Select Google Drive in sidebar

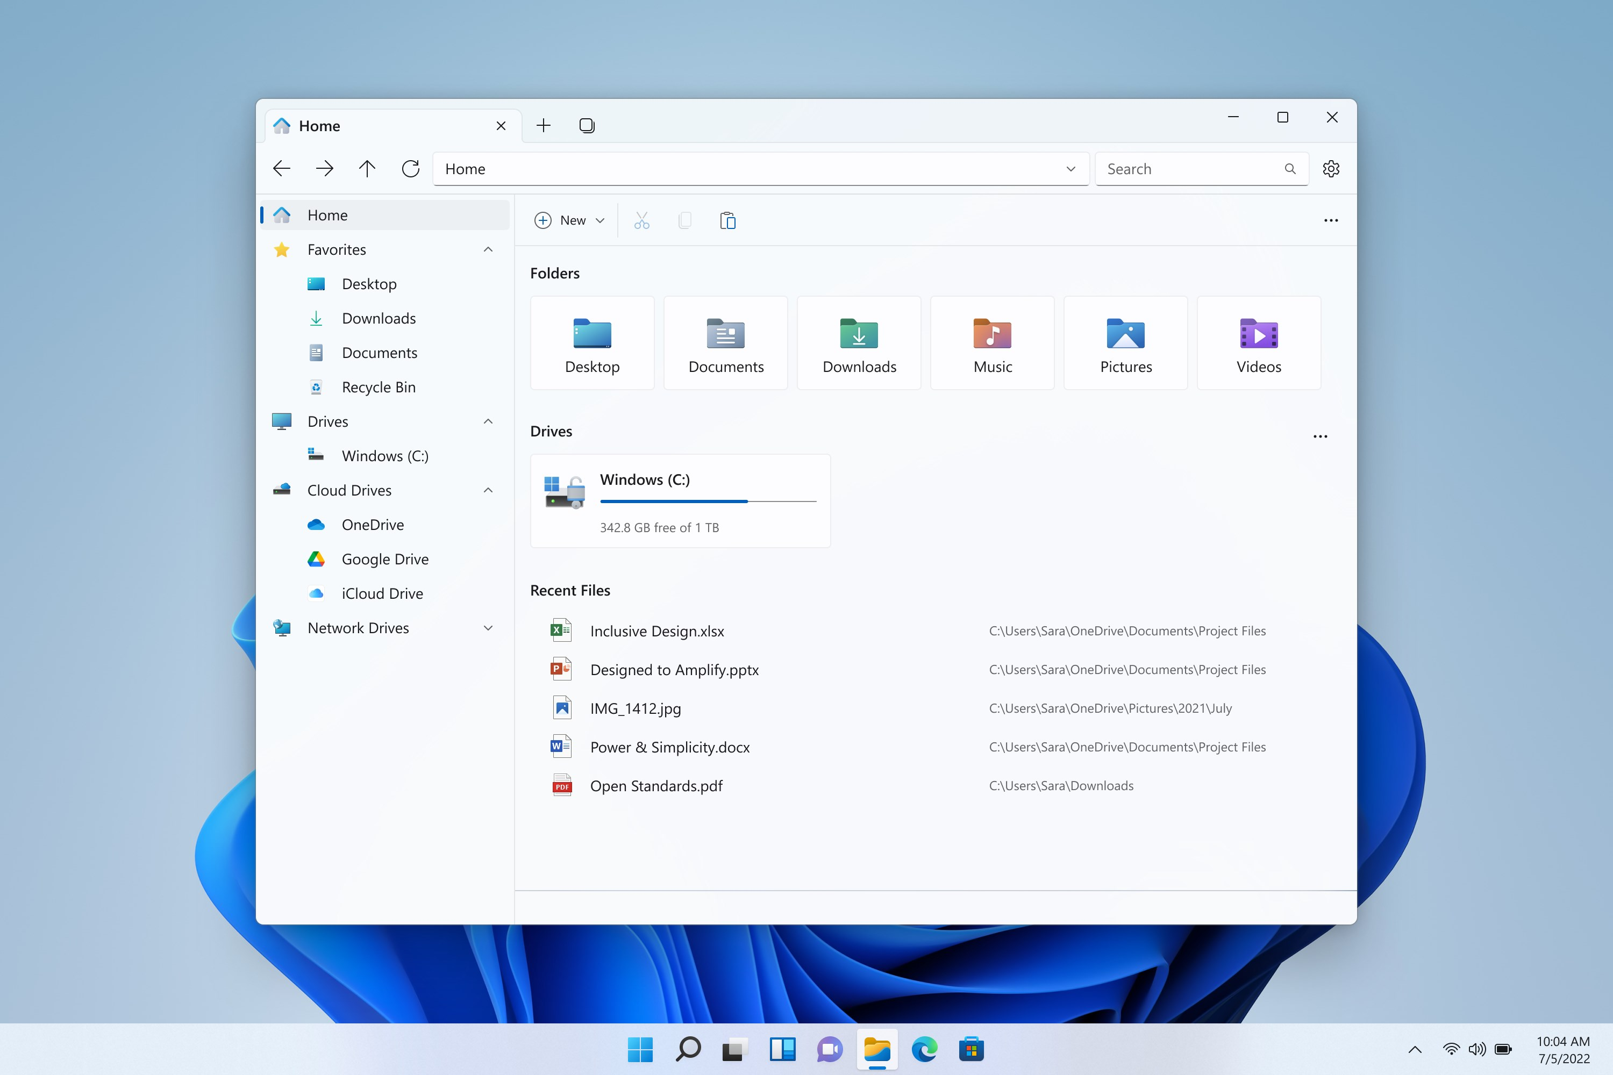[x=385, y=560]
